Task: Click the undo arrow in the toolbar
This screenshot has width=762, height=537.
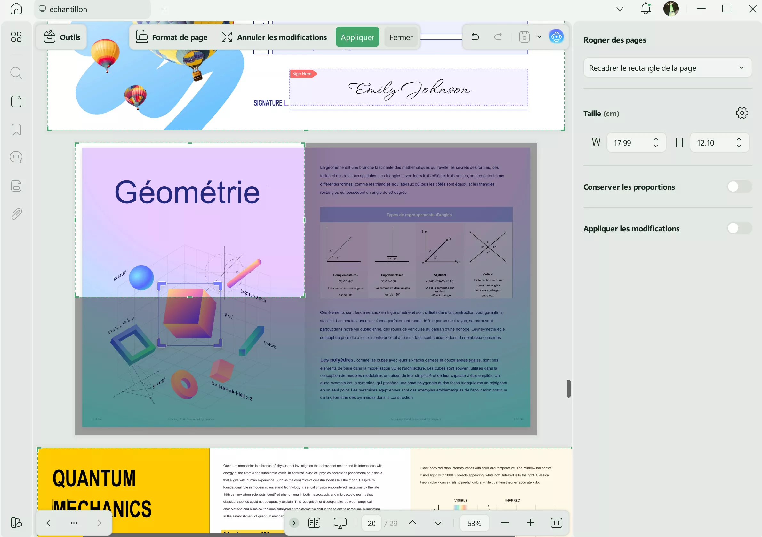Action: [x=475, y=37]
